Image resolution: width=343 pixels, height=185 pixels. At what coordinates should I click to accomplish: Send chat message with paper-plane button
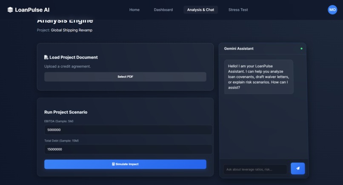298,168
